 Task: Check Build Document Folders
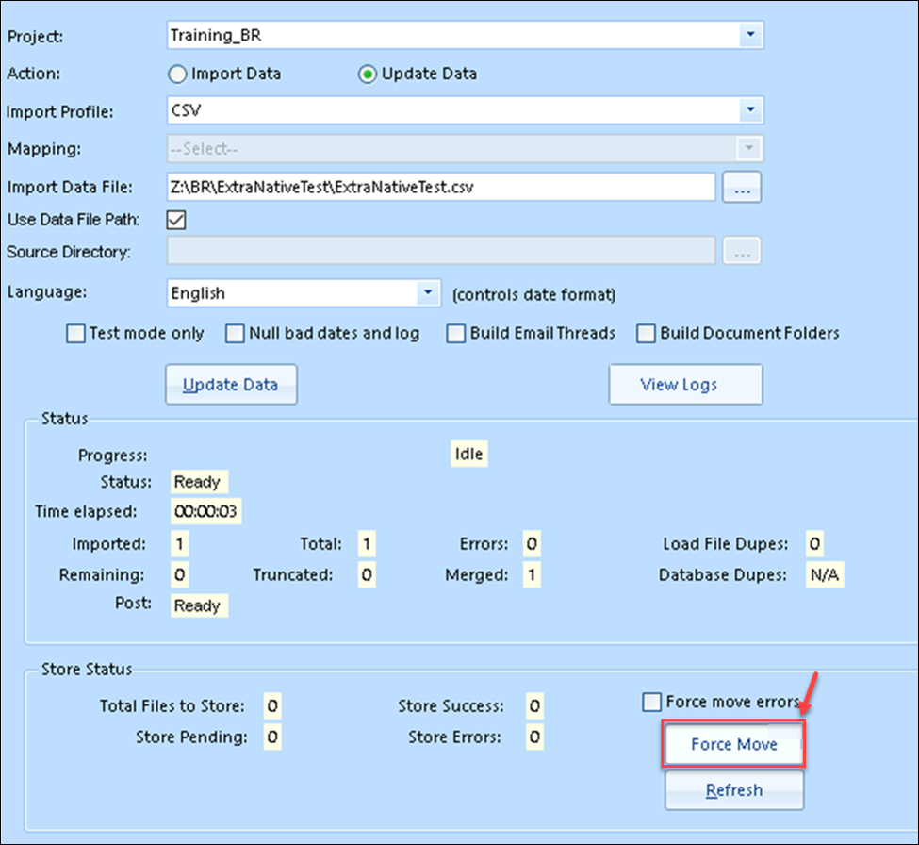[x=646, y=333]
